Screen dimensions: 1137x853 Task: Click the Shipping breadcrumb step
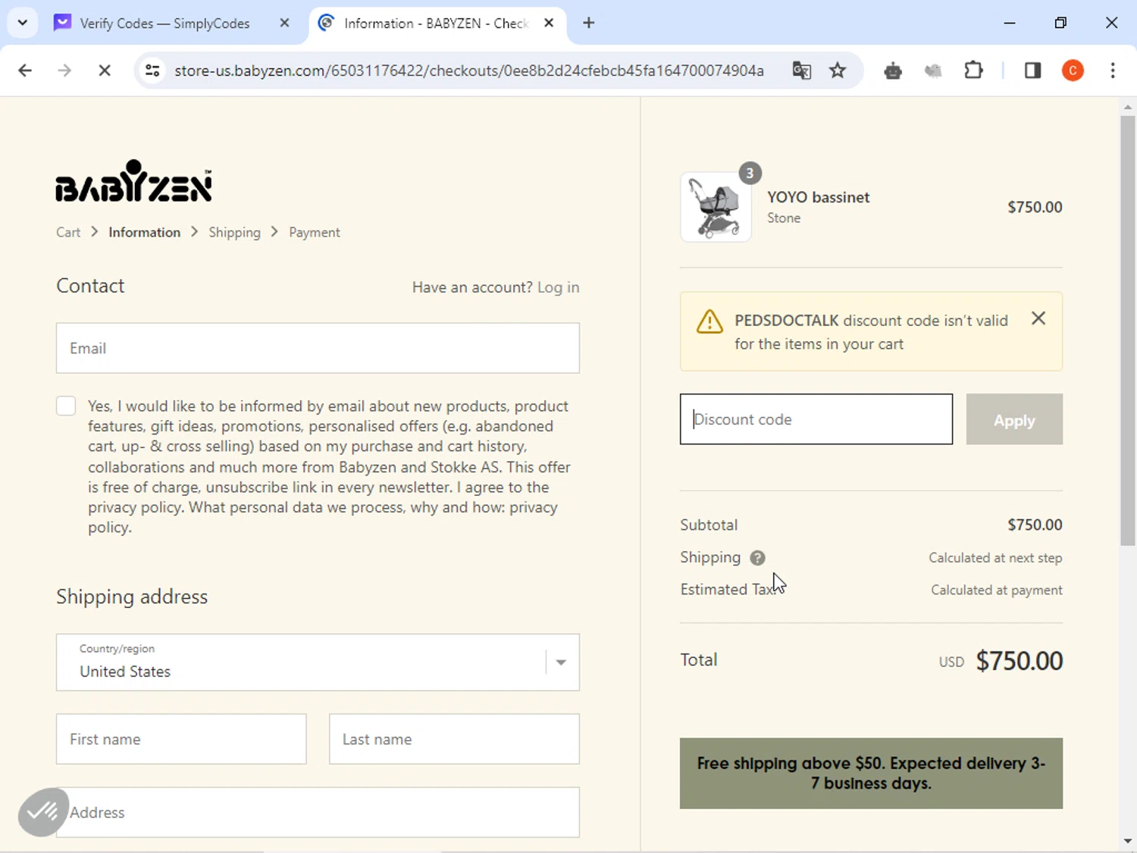coord(234,232)
